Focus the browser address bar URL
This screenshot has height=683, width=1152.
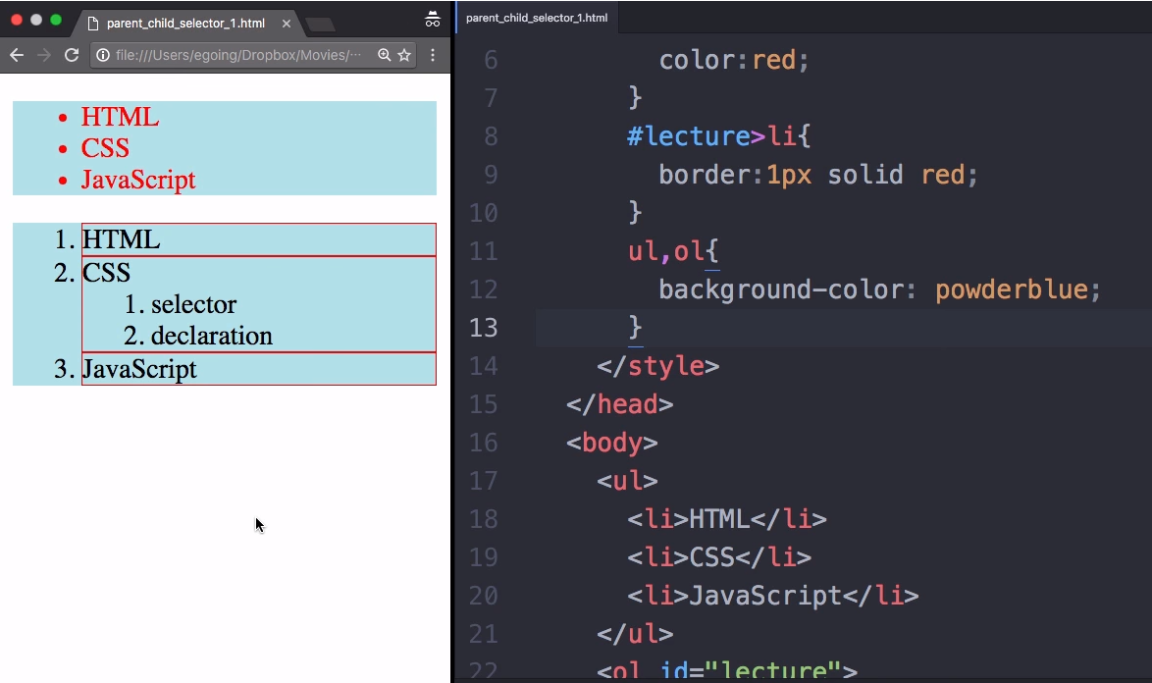click(238, 55)
